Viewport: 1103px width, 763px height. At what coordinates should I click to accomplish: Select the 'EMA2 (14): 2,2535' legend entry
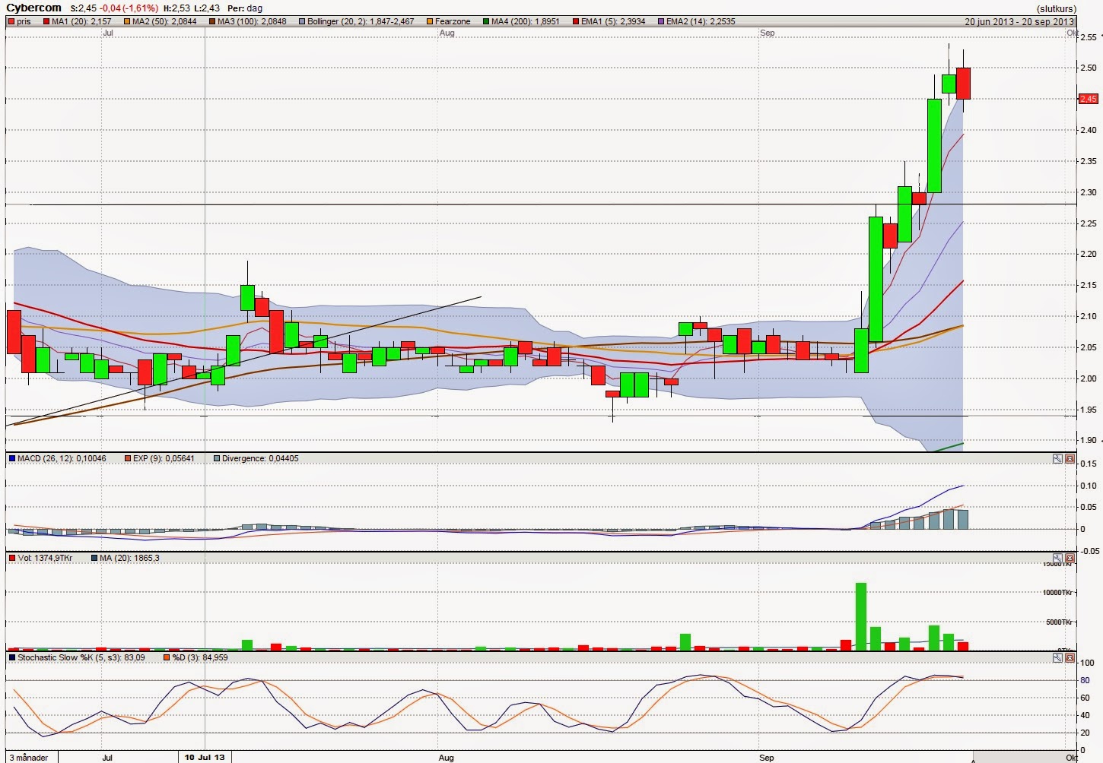[x=701, y=21]
